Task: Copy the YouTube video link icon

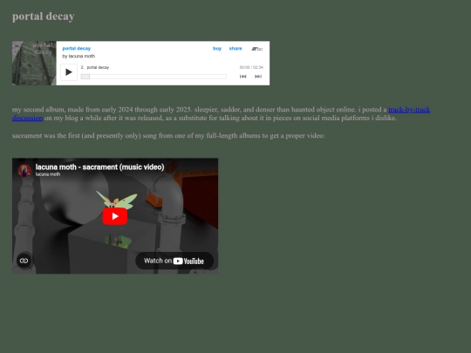Action: tap(24, 261)
